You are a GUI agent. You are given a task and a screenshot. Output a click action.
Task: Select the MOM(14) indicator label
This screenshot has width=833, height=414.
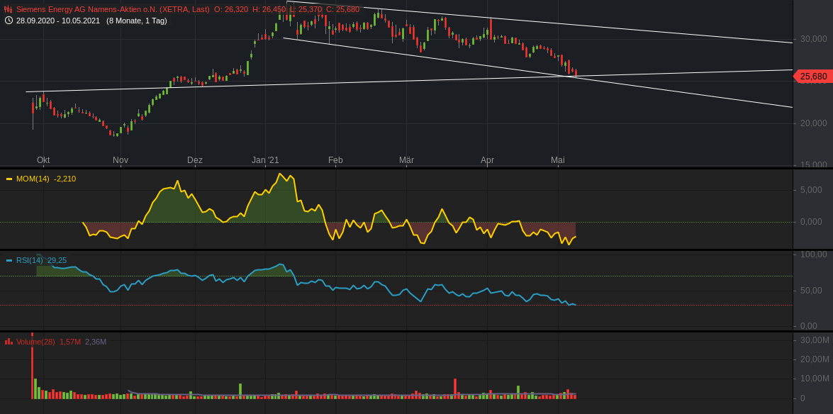pyautogui.click(x=33, y=179)
